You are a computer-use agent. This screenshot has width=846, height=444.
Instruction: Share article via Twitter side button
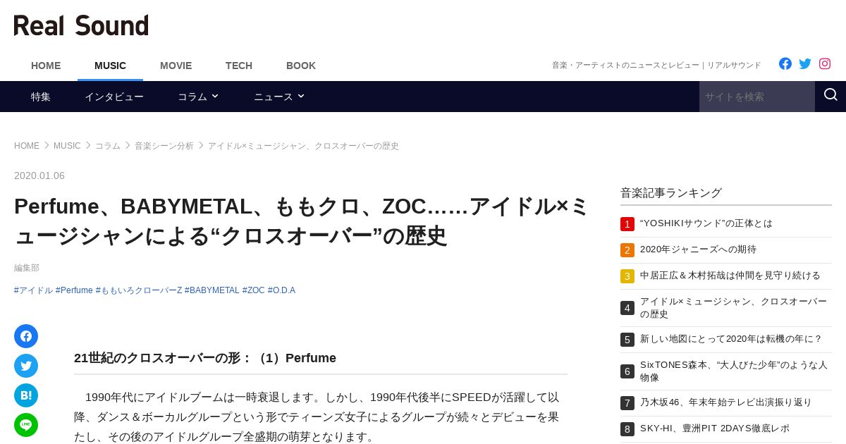pos(26,366)
